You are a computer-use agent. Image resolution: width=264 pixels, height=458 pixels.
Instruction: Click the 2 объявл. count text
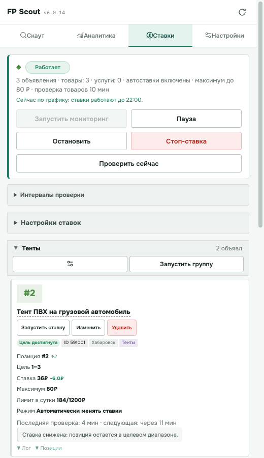229,248
